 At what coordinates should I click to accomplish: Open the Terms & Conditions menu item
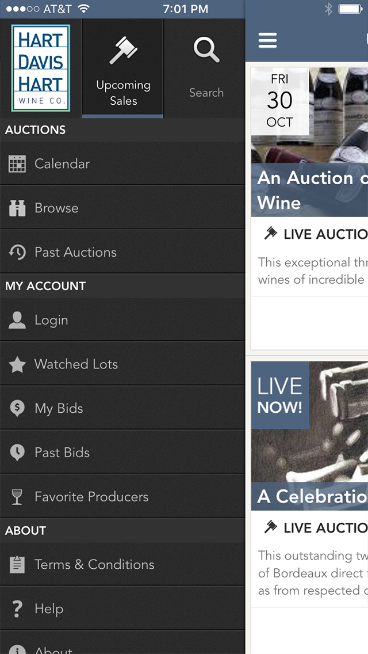[94, 565]
